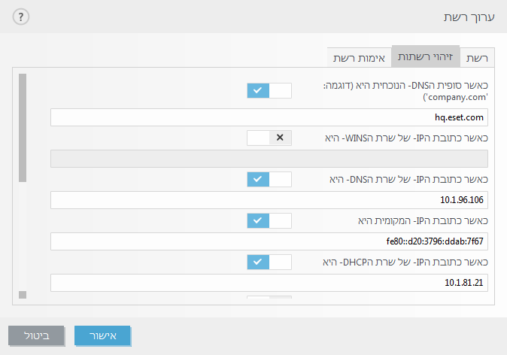The height and width of the screenshot is (355, 507).
Task: Toggle the local IP address condition switch
Action: click(x=269, y=221)
